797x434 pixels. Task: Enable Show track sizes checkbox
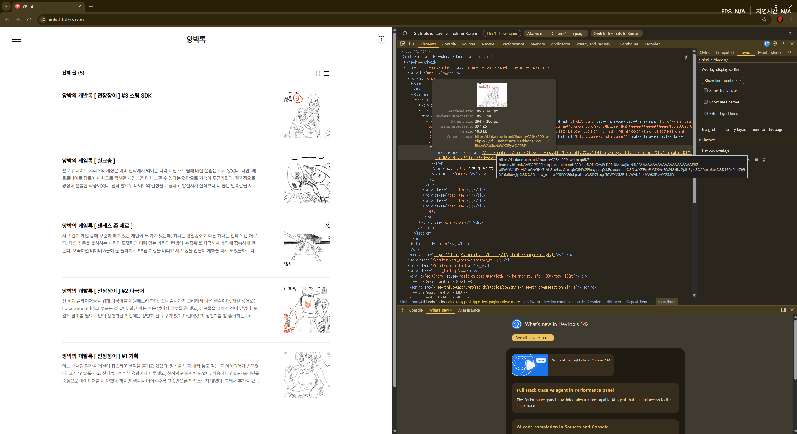706,90
